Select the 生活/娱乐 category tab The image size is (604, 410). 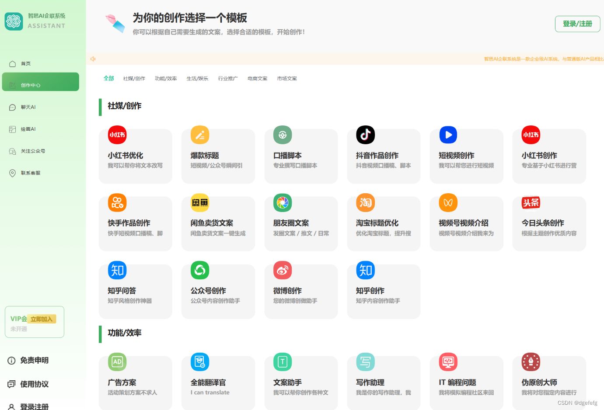click(197, 78)
